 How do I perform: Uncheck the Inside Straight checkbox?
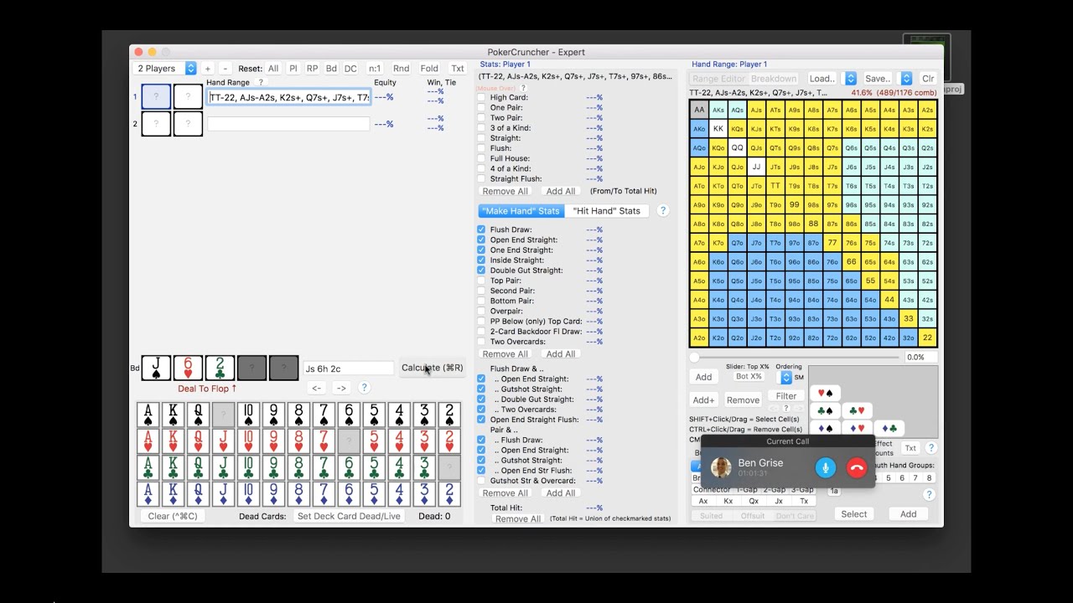481,260
